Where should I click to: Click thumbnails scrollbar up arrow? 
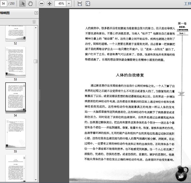[36, 28]
